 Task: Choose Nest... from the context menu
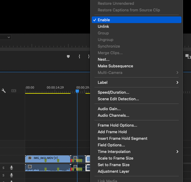(104, 59)
